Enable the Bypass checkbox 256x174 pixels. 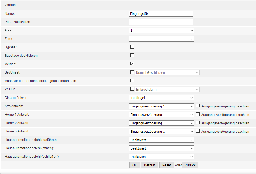point(132,47)
